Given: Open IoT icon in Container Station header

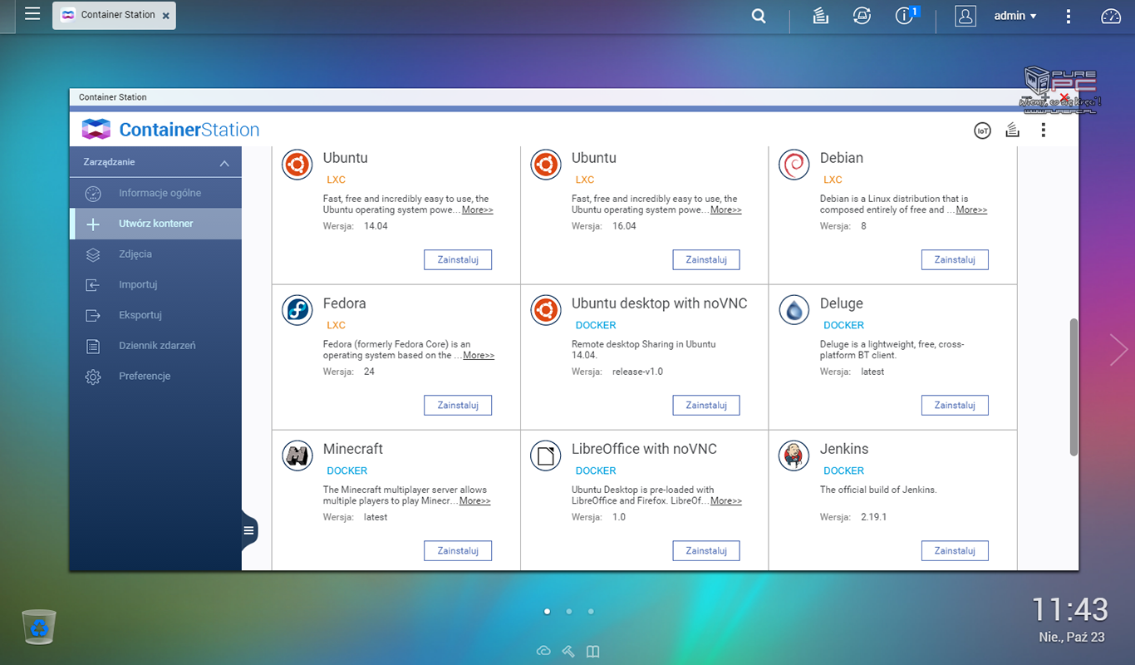Looking at the screenshot, I should (982, 131).
